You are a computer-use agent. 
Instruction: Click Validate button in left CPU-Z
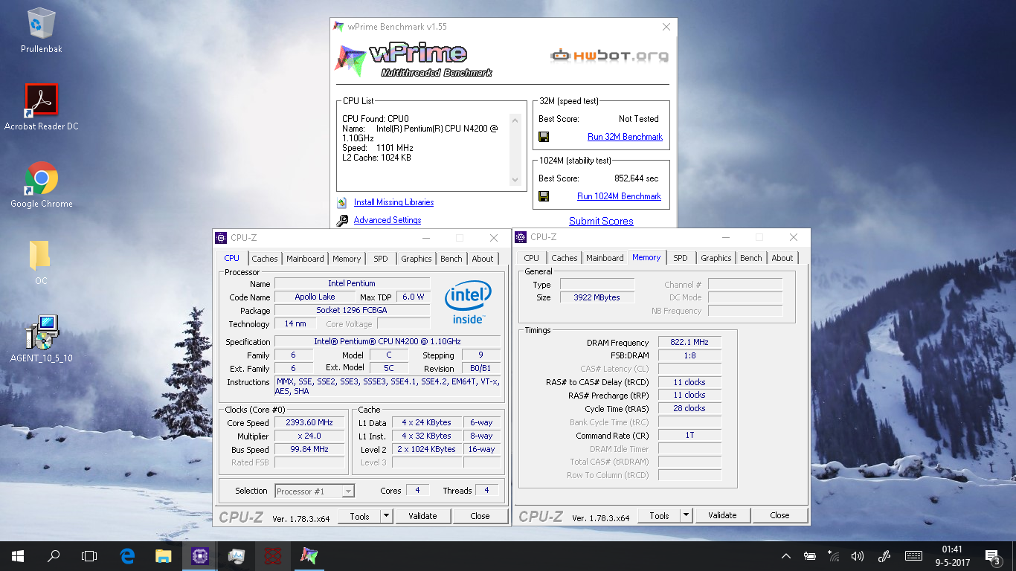pos(423,516)
